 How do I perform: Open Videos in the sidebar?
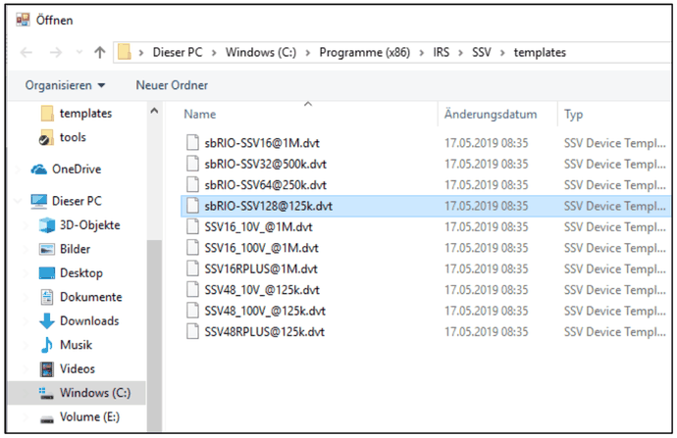click(78, 368)
